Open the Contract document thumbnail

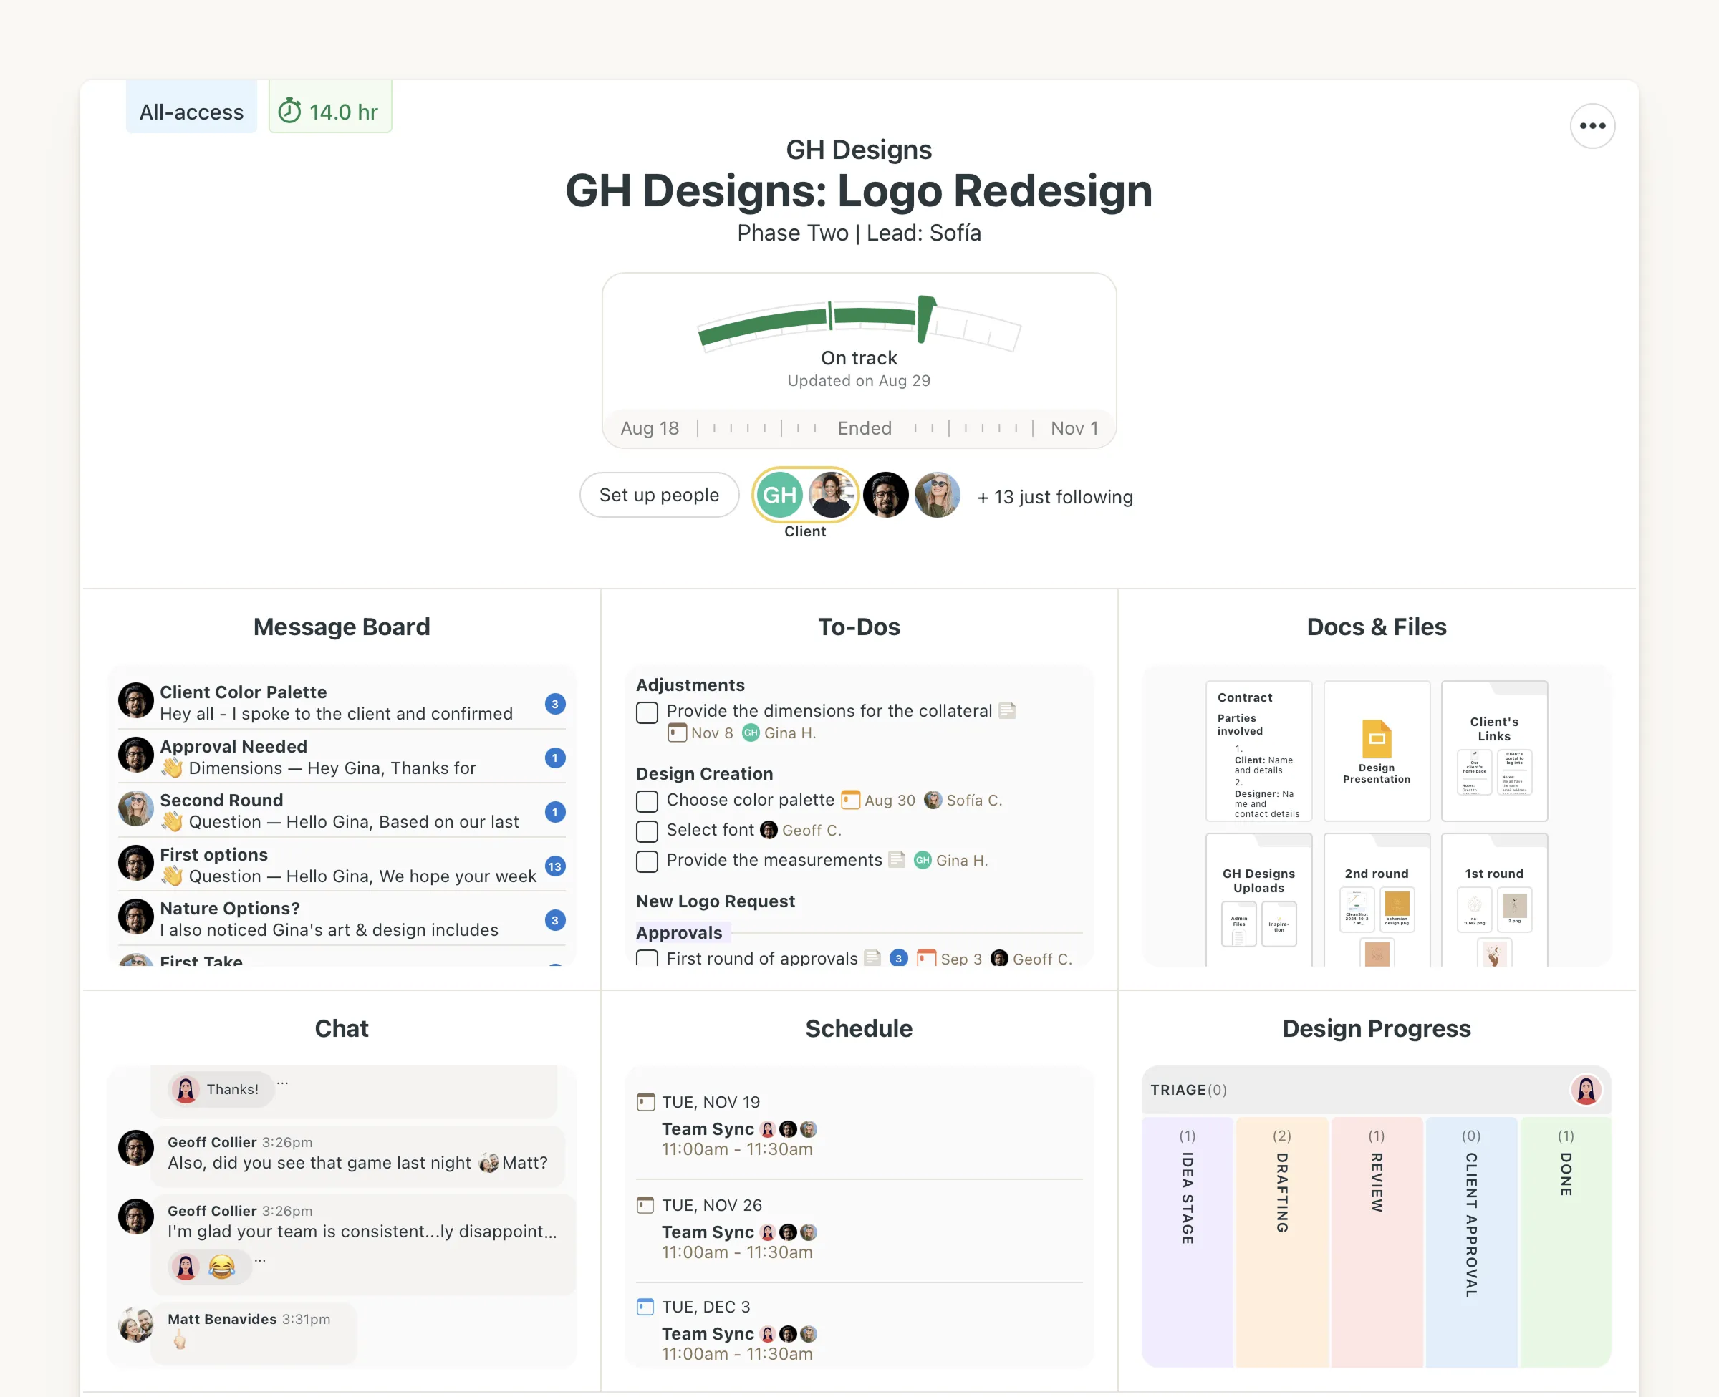pyautogui.click(x=1258, y=751)
